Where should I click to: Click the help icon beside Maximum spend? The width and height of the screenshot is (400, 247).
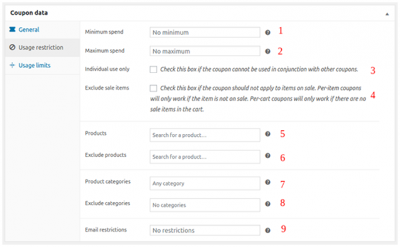tap(267, 51)
